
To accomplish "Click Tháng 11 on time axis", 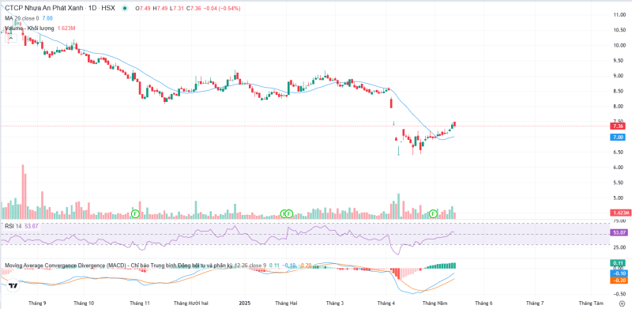I will pyautogui.click(x=141, y=303).
